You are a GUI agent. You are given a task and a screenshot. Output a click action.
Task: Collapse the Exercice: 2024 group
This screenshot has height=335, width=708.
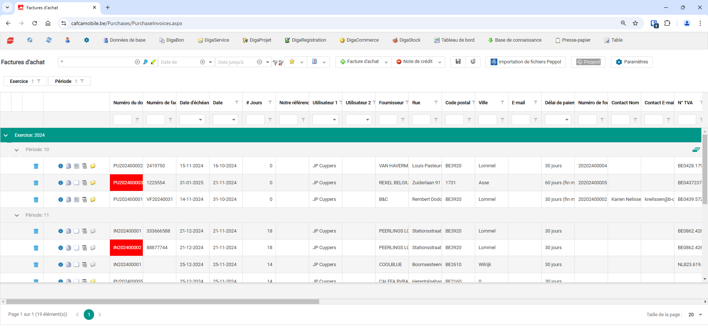[6, 135]
